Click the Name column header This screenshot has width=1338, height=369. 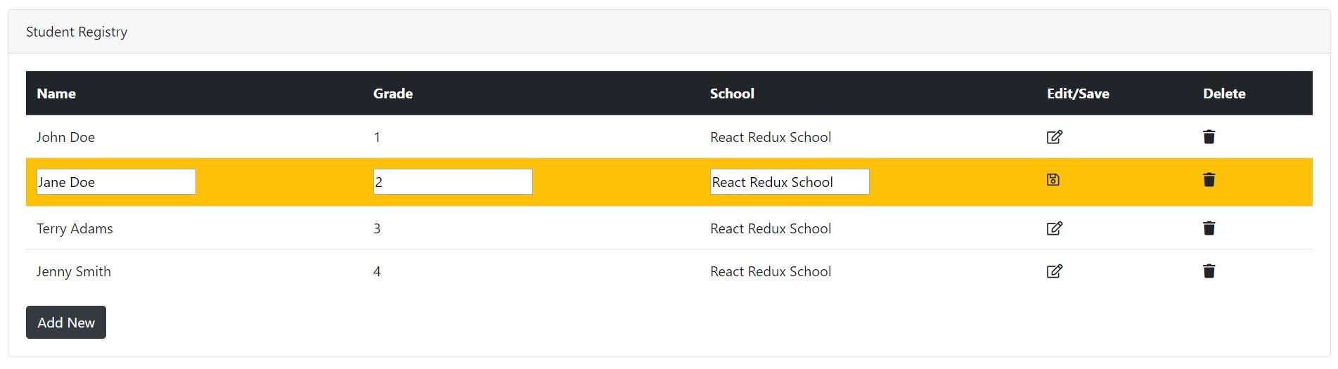56,93
